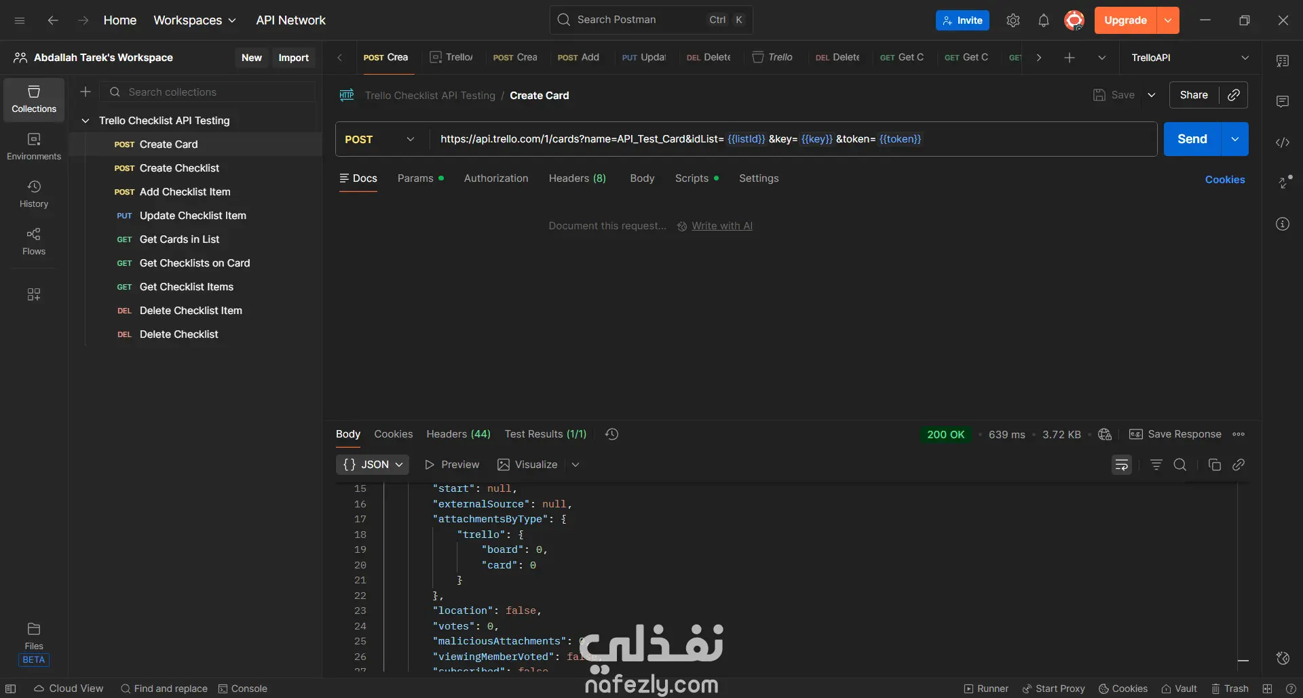Image resolution: width=1303 pixels, height=698 pixels.
Task: Select Delete Checklist Item request
Action: click(x=197, y=311)
